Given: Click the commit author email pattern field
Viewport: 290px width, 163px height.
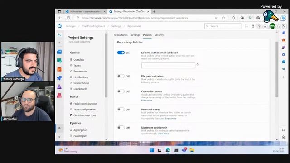Looking at the screenshot, I should [x=168, y=65].
